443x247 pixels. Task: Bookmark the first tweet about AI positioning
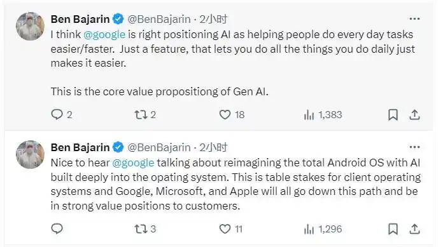coord(393,115)
